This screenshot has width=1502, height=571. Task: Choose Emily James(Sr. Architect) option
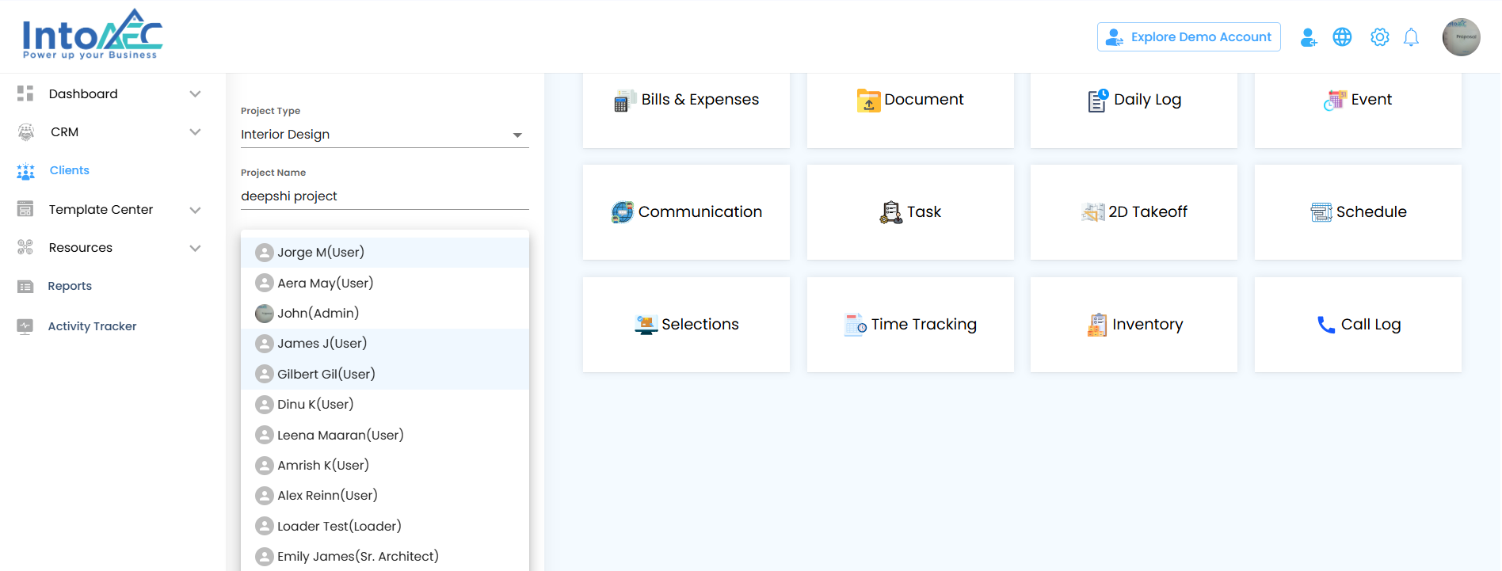click(357, 556)
